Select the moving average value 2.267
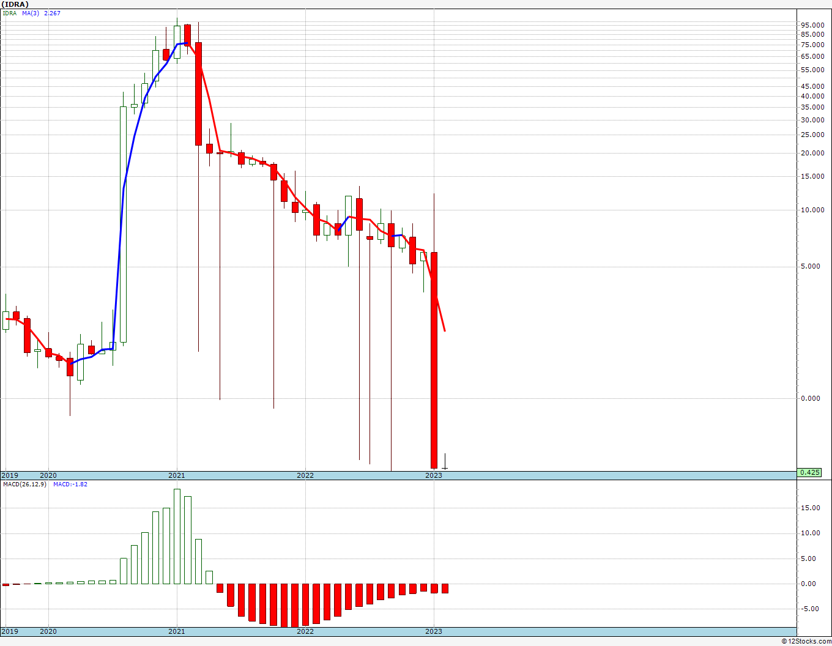The width and height of the screenshot is (832, 646). (x=52, y=13)
